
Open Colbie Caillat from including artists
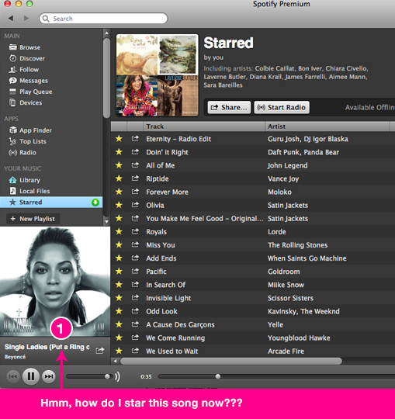[x=275, y=68]
